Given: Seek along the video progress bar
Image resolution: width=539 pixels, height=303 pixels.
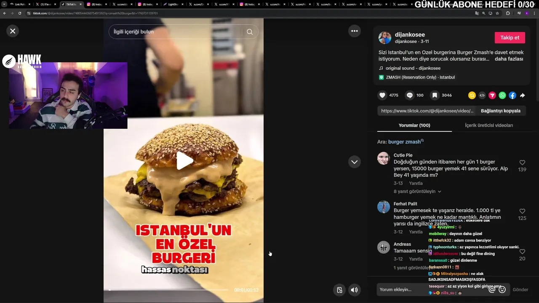Looking at the screenshot, I should pos(168,290).
